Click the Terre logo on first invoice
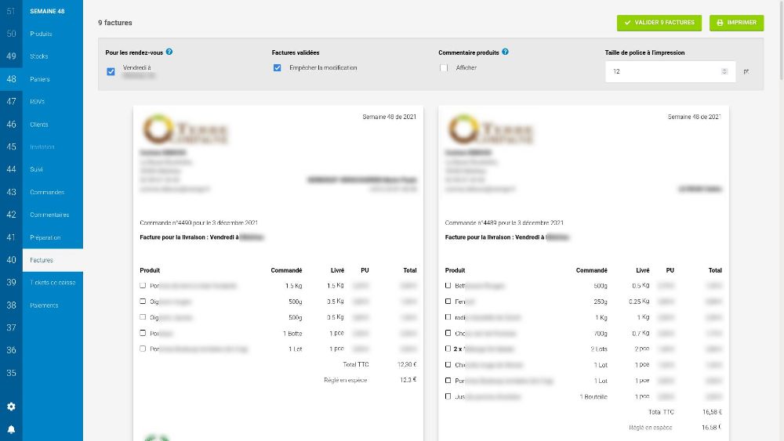784x441 pixels. [x=184, y=130]
